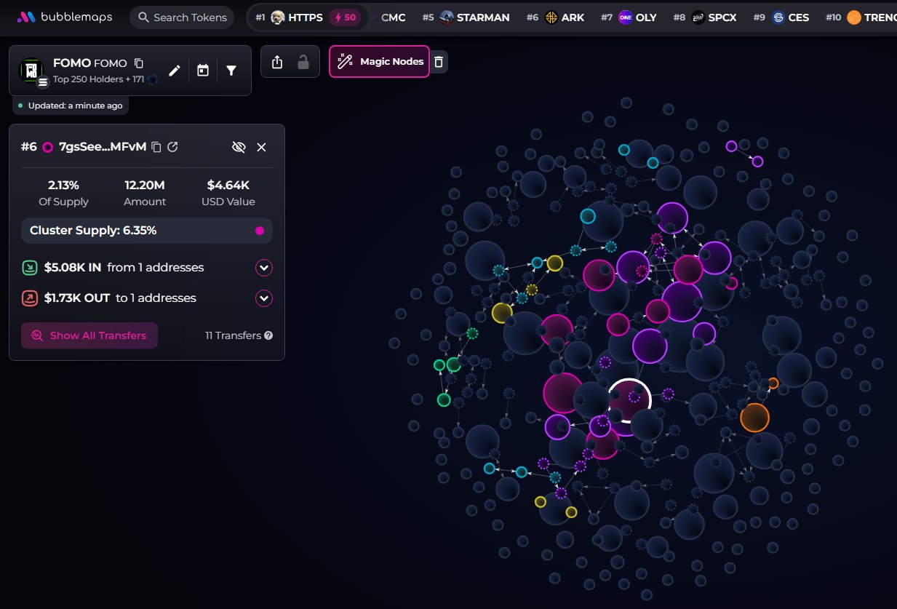Expand the $1.73K OUT transfers list
Image resolution: width=897 pixels, height=609 pixels.
point(264,298)
